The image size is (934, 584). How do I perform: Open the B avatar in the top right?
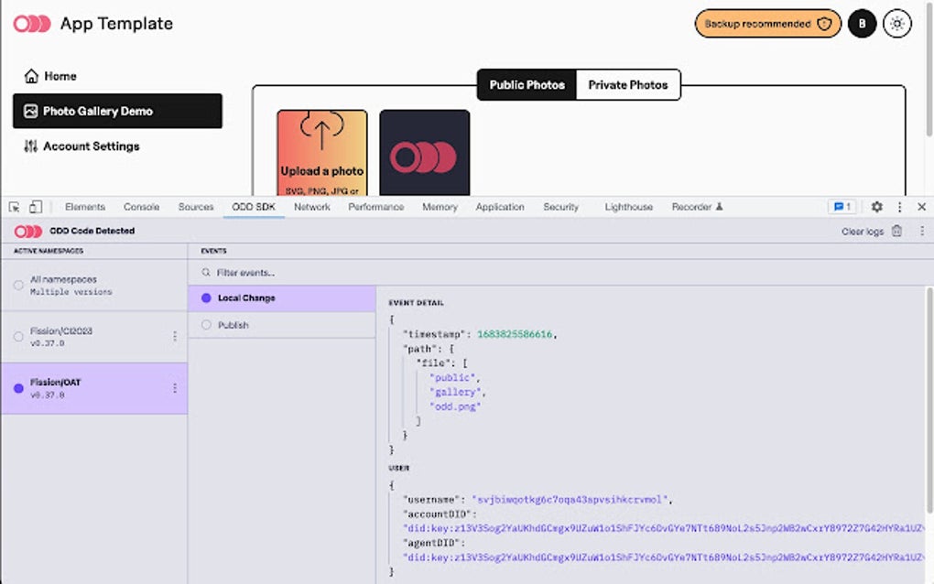(862, 23)
